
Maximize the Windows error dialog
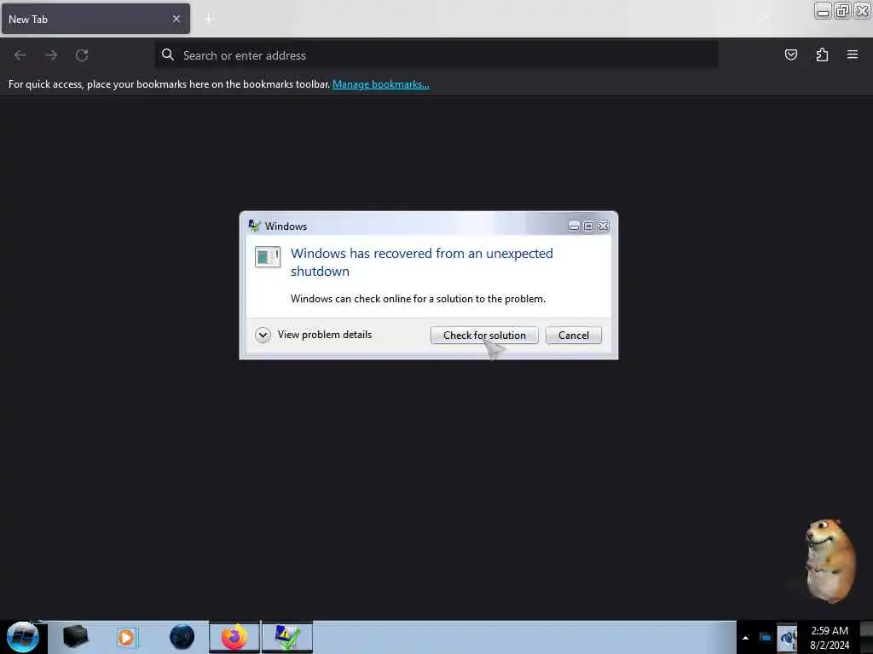[588, 226]
